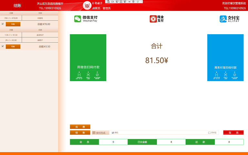Enable the 支付宝 payment method checkbox
248x155 pixels.
tap(209, 133)
